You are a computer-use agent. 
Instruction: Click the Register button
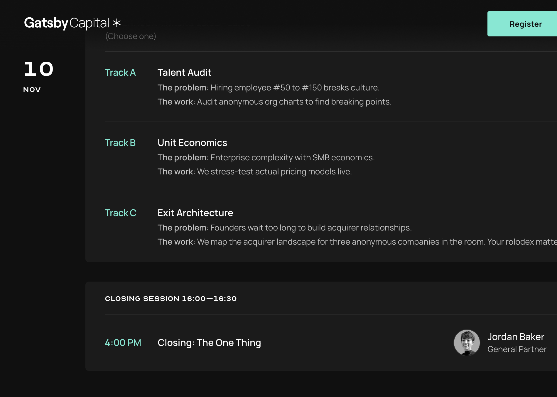[x=525, y=24]
